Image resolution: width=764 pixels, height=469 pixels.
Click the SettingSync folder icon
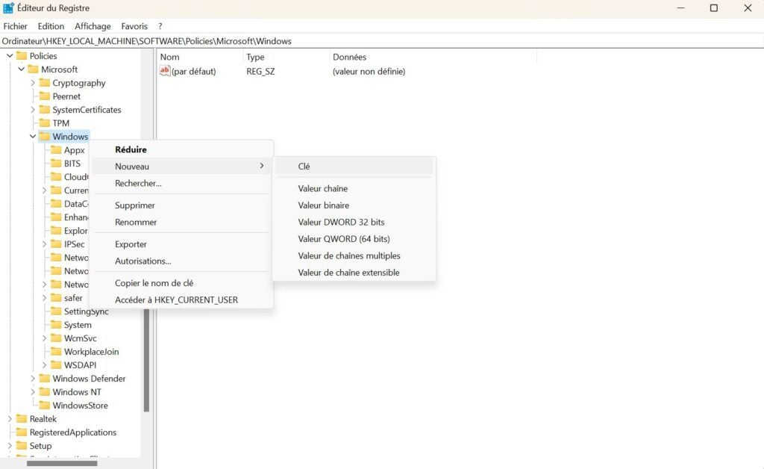56,311
